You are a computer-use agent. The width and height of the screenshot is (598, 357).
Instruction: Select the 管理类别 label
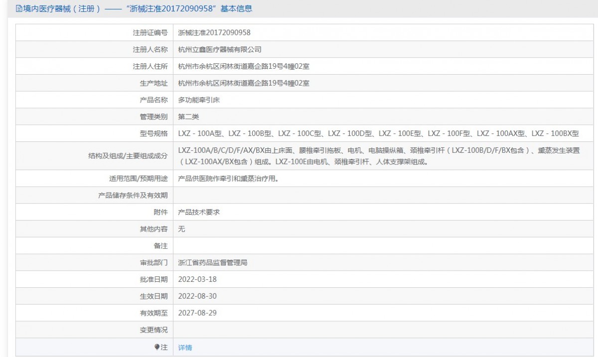coord(153,117)
